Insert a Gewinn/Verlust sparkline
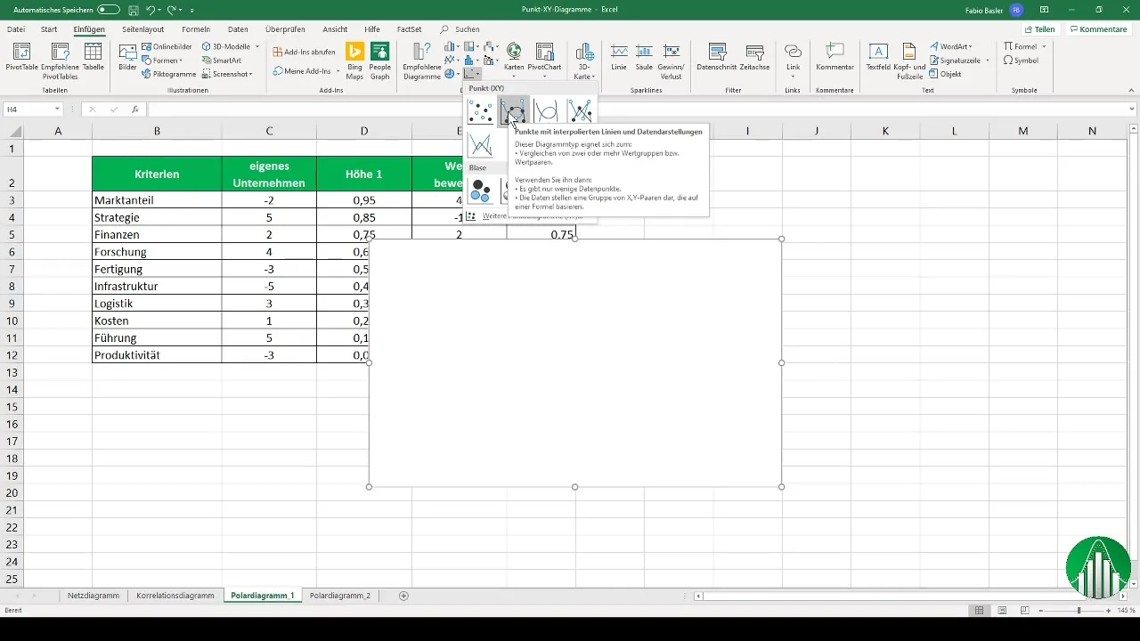 pyautogui.click(x=672, y=61)
